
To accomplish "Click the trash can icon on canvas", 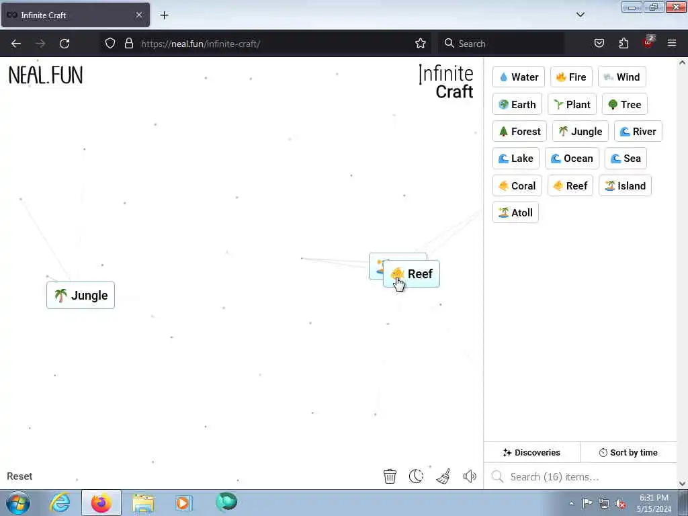I will 390,476.
